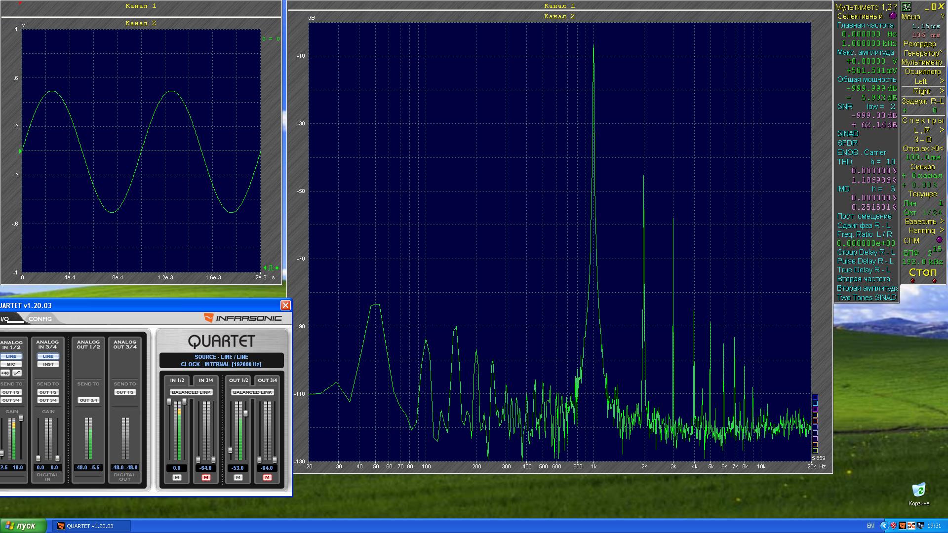This screenshot has height=533, width=948.
Task: Click the purple Селективный indicator
Action: click(x=893, y=16)
